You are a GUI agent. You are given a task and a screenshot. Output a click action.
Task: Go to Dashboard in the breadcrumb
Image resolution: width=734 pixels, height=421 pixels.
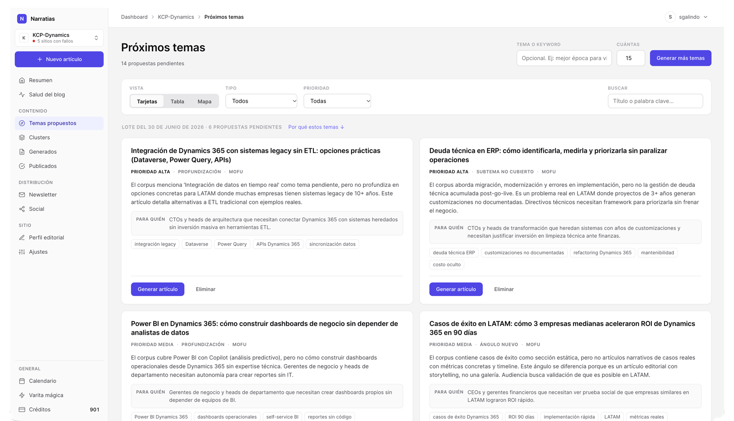point(134,17)
